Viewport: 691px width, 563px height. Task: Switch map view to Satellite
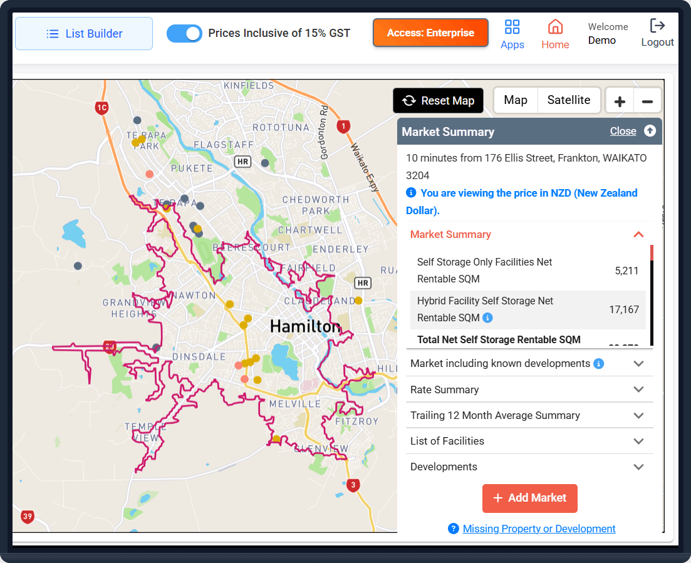click(568, 100)
